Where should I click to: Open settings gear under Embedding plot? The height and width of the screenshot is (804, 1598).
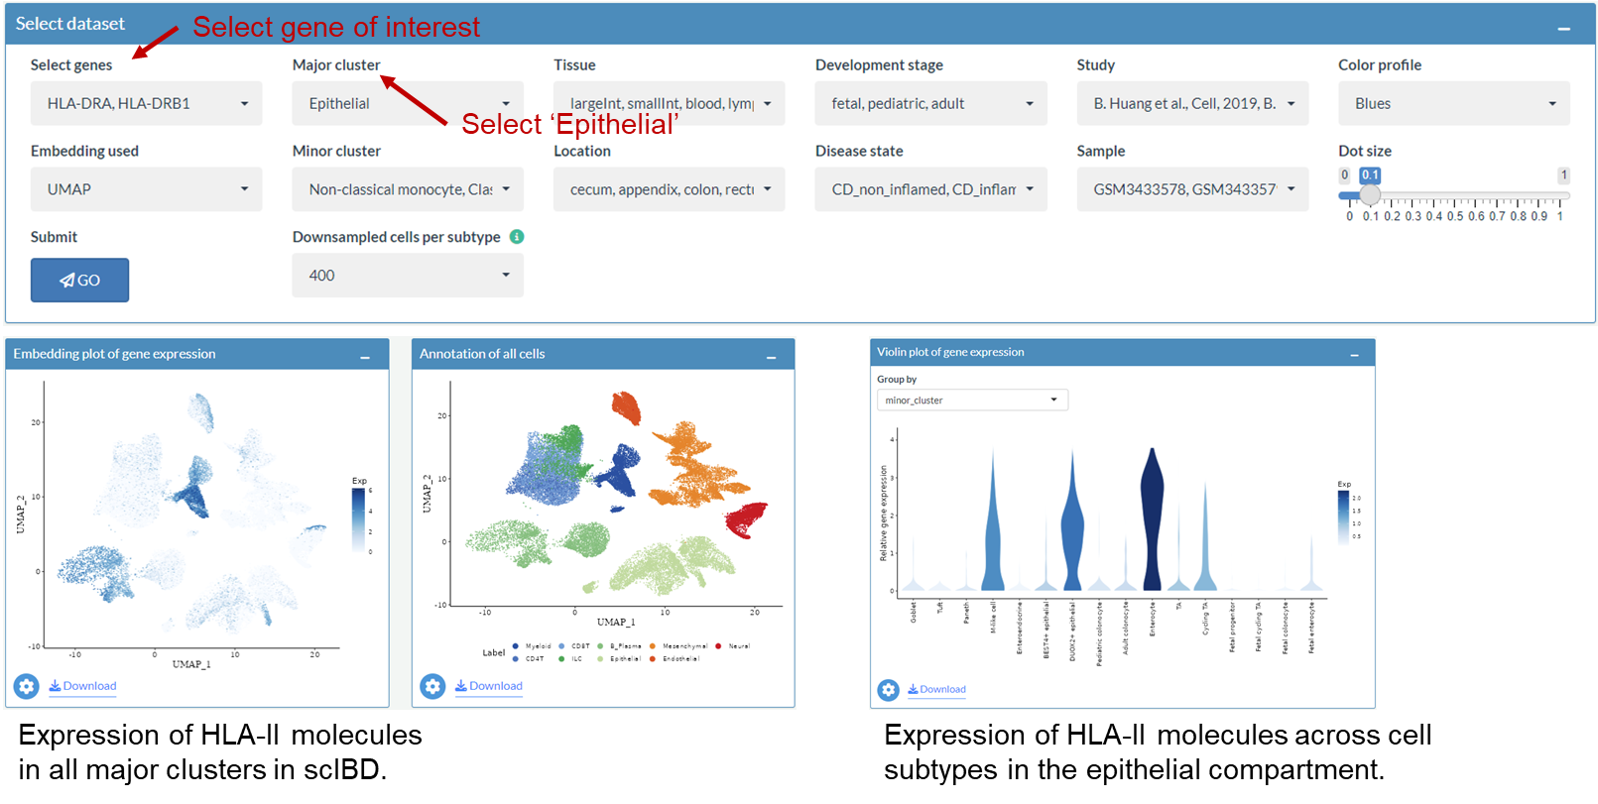pos(27,686)
